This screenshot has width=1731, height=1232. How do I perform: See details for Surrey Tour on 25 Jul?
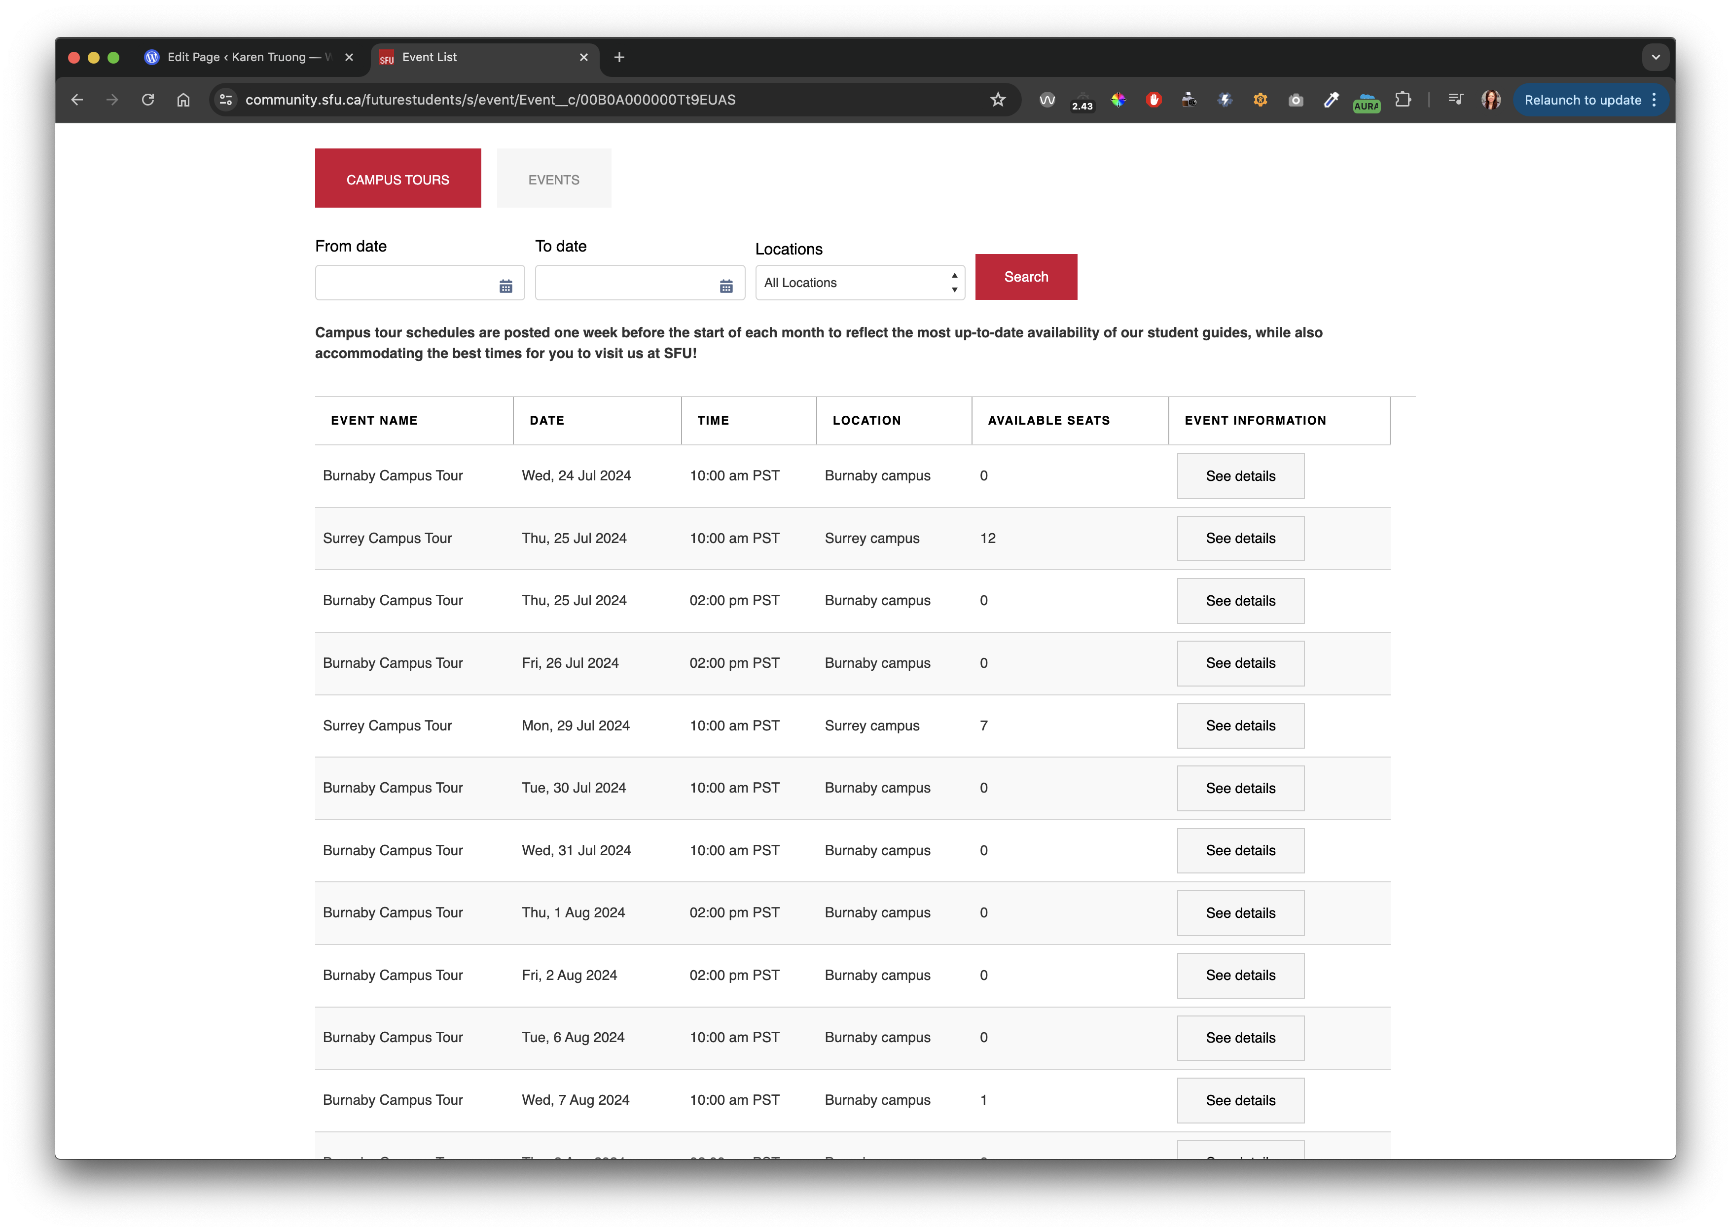tap(1239, 538)
